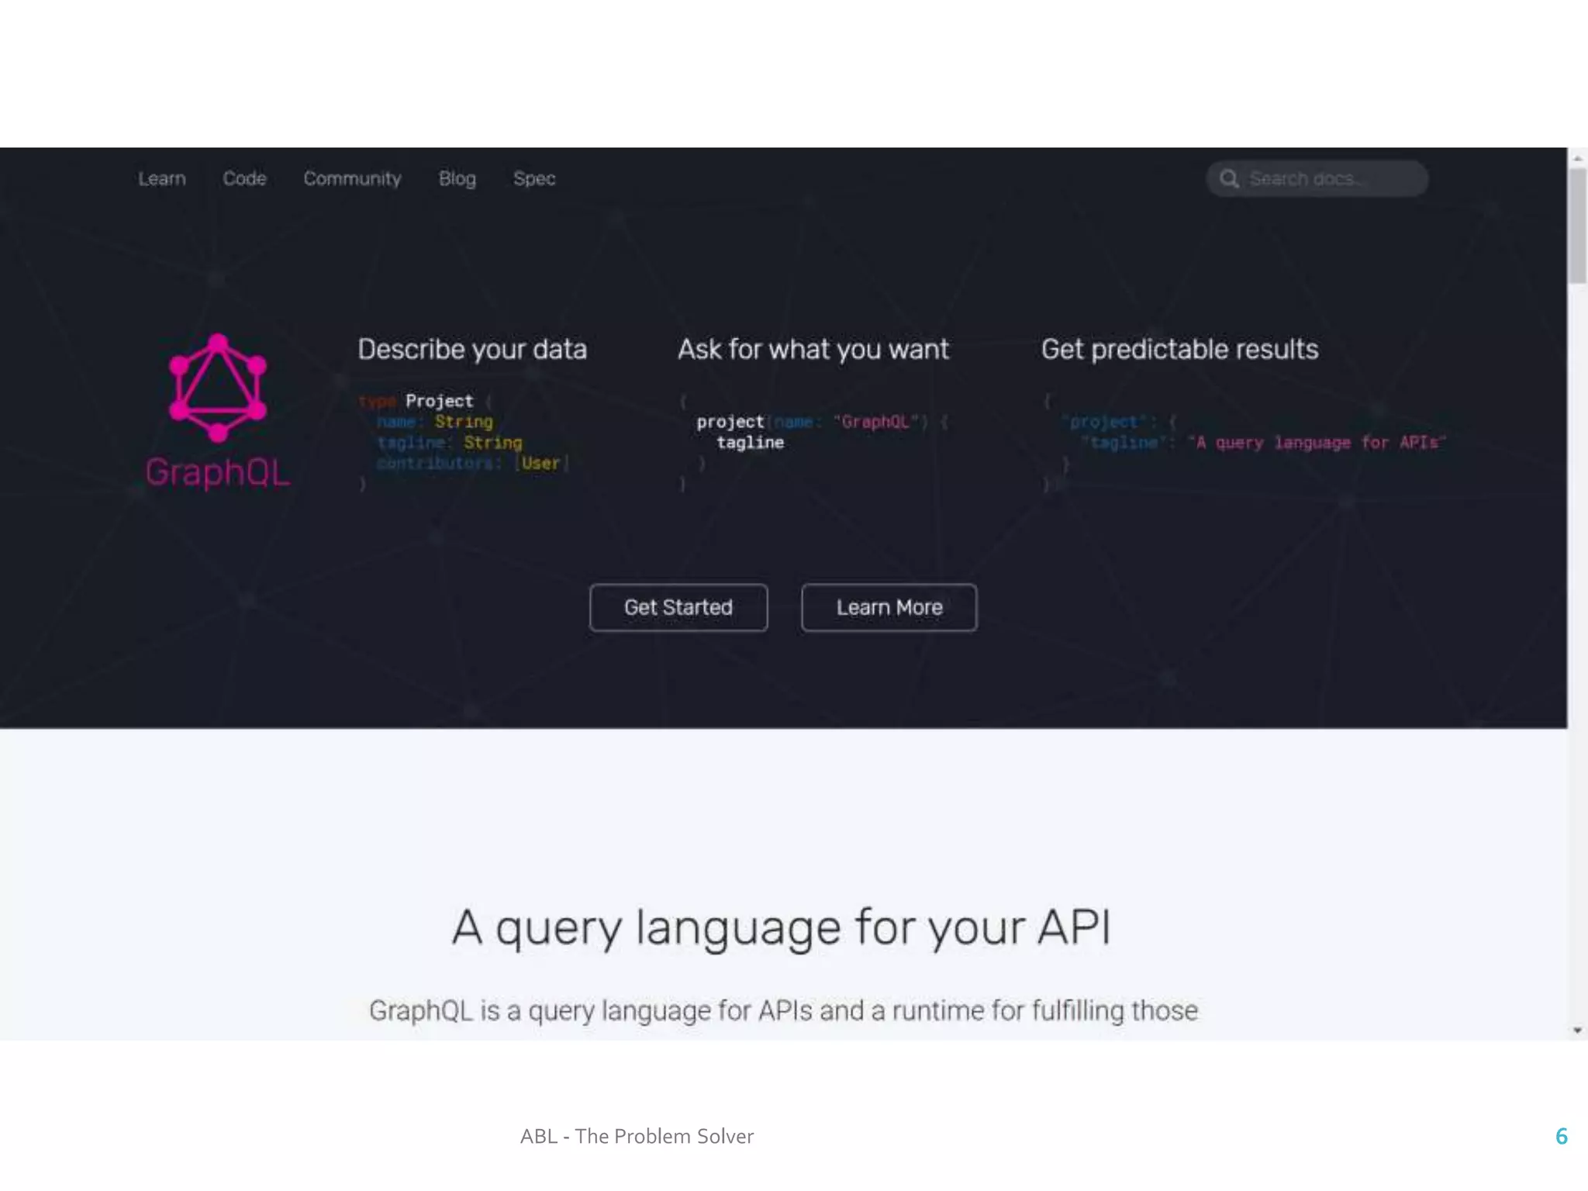Open the Blog navigation link
This screenshot has width=1588, height=1191.
pyautogui.click(x=457, y=178)
